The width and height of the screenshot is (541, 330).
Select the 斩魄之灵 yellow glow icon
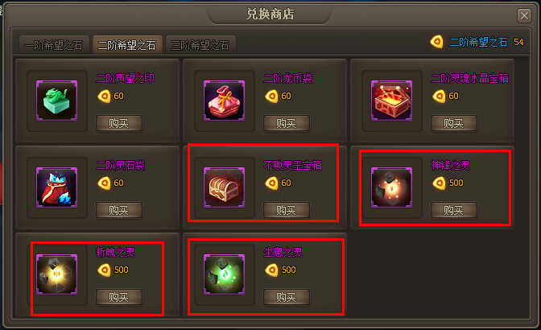(x=57, y=274)
